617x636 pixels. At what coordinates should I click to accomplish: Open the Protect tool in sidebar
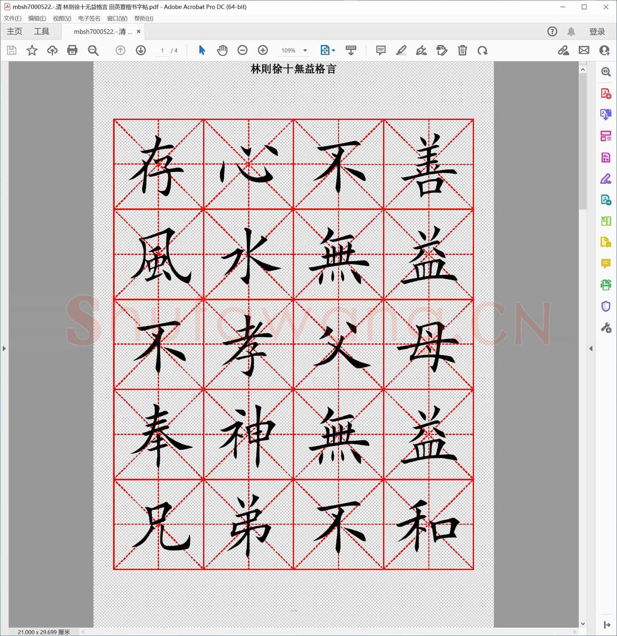click(x=605, y=306)
